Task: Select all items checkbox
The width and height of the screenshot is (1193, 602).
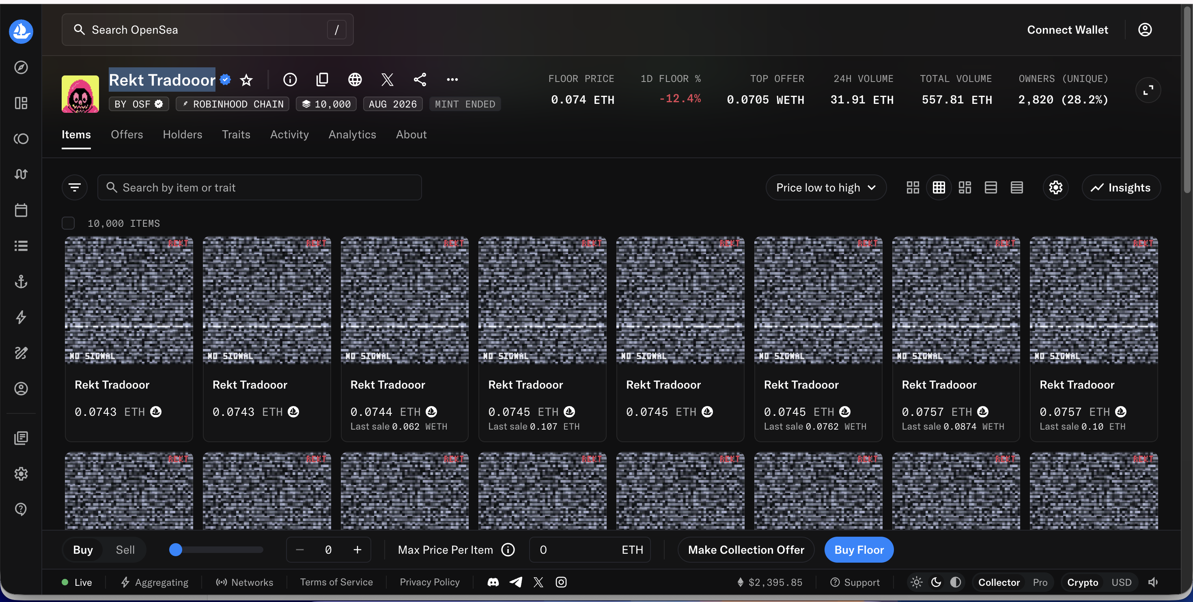Action: [x=68, y=223]
